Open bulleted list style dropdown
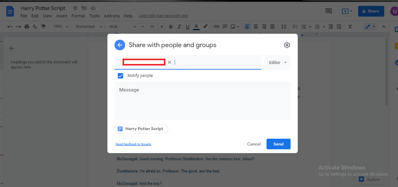 (310, 27)
